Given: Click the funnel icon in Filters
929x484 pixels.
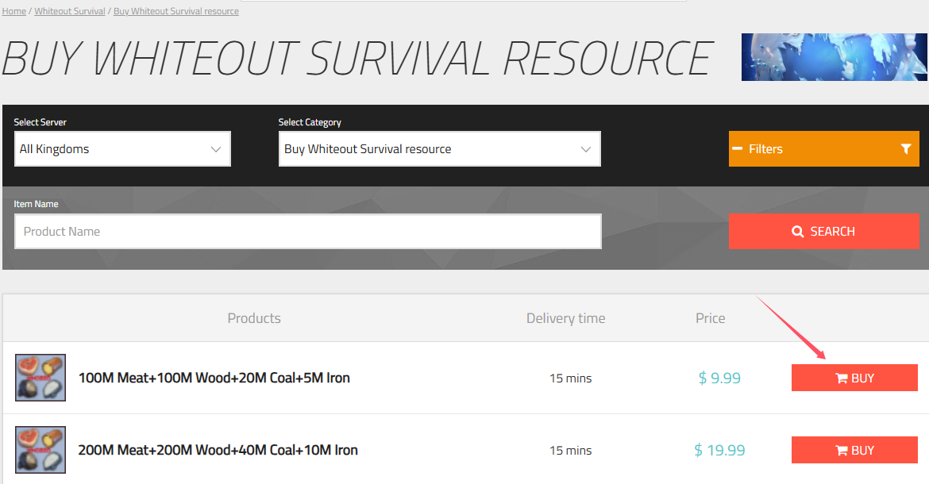Looking at the screenshot, I should (x=906, y=149).
